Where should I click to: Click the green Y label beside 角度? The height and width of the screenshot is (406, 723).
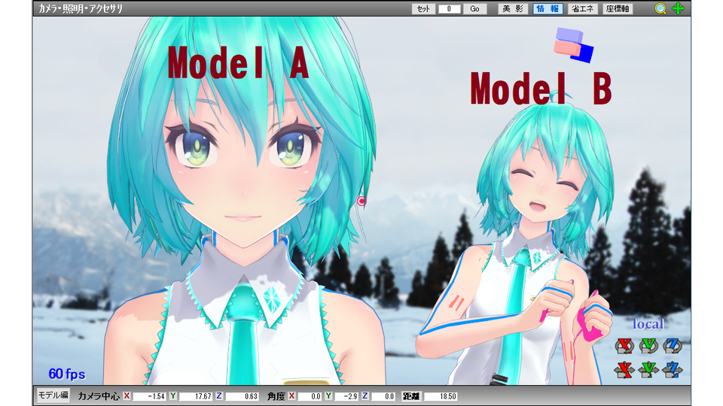coord(328,396)
